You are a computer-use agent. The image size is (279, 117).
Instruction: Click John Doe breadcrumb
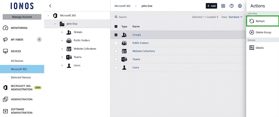click(x=147, y=6)
